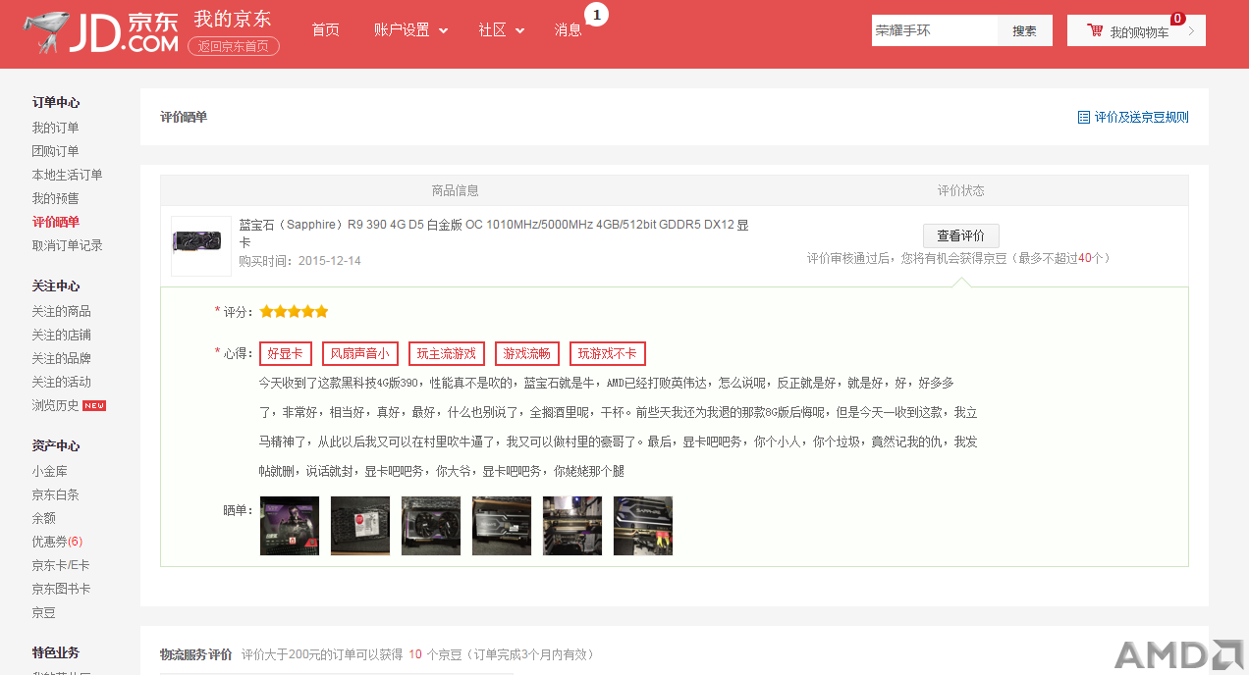Click the 评价状态 column header

tap(960, 190)
